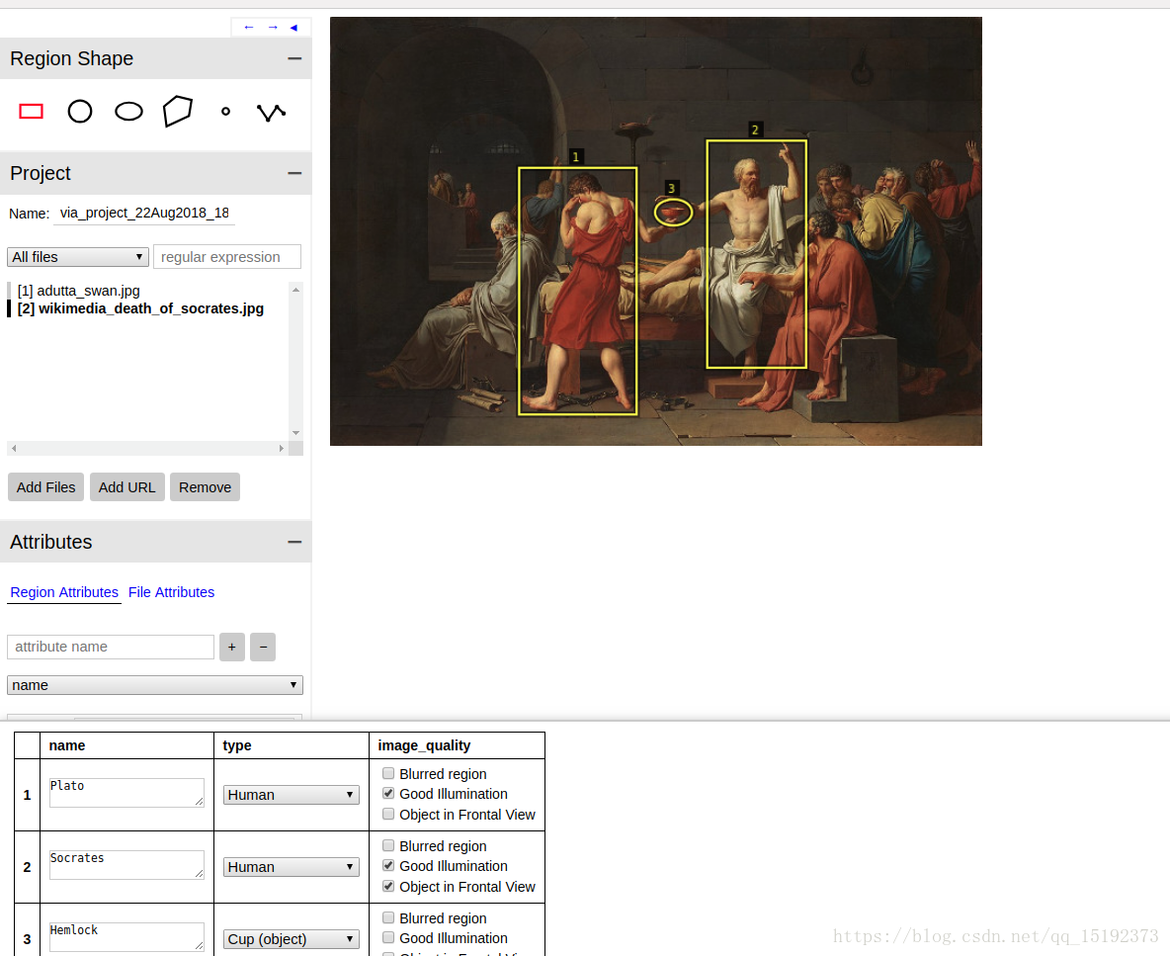
Task: Switch to File Attributes tab
Action: coord(171,592)
